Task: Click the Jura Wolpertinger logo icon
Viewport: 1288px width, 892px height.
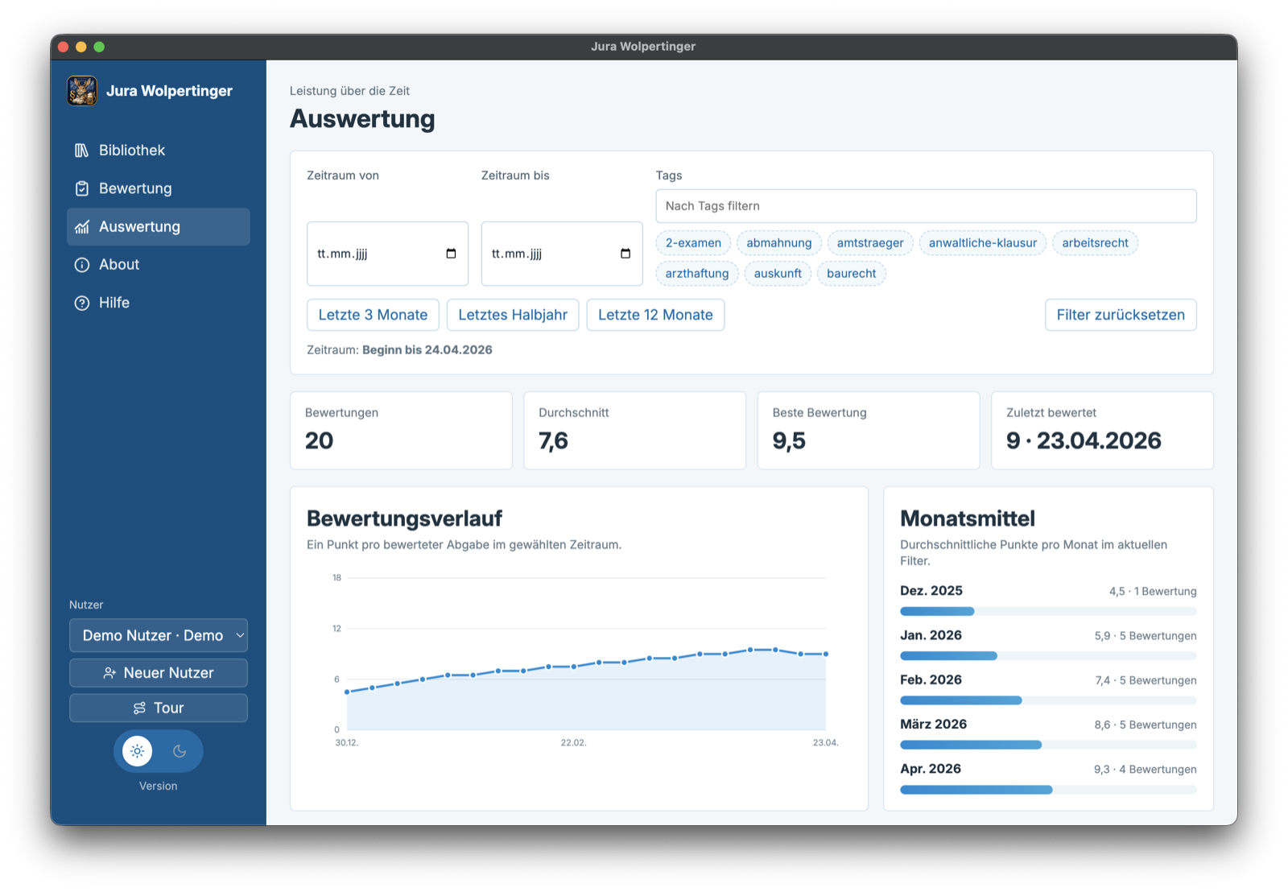Action: (x=82, y=91)
